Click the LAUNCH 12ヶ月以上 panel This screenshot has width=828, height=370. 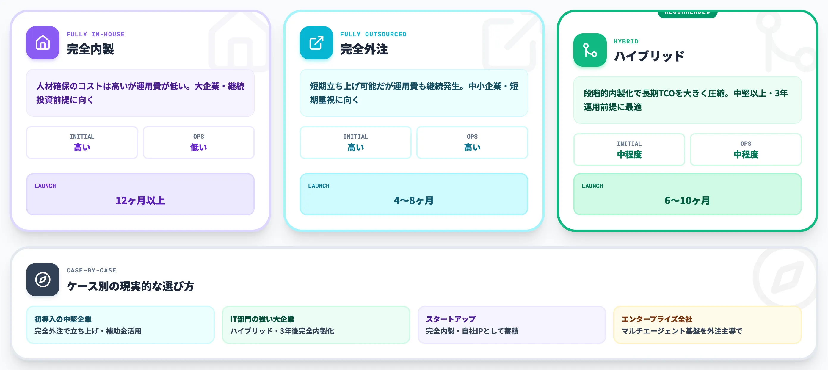pyautogui.click(x=140, y=194)
